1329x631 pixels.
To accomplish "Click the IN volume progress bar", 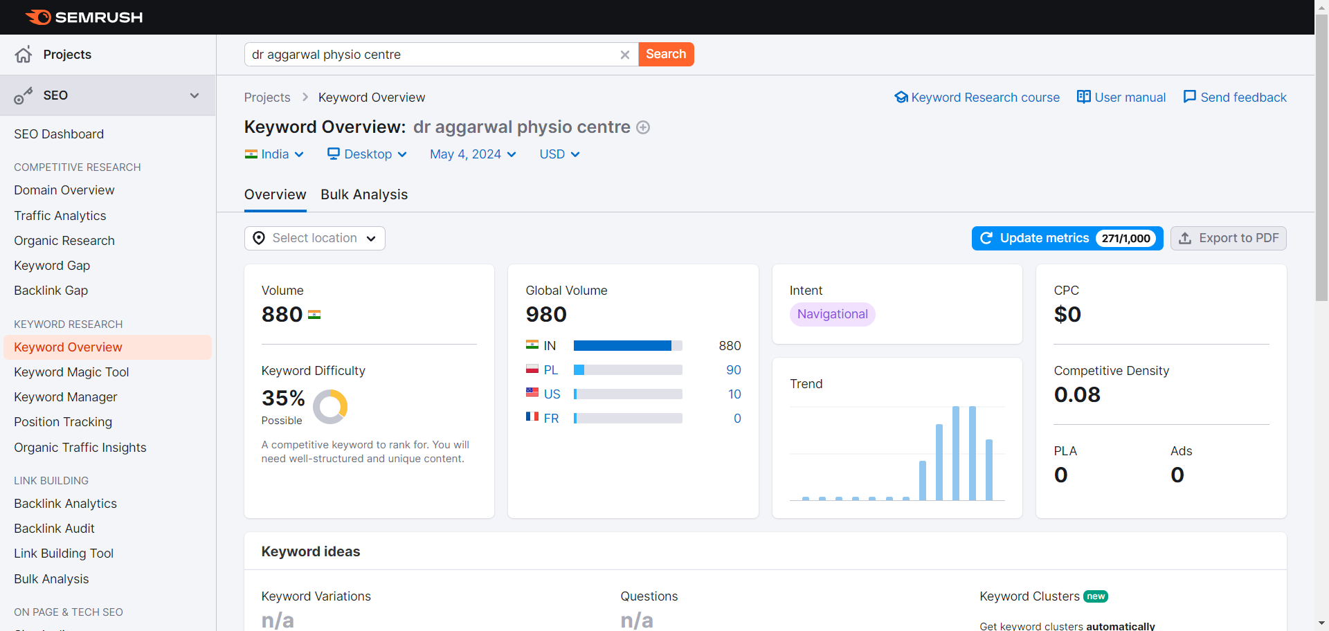I will click(x=628, y=346).
